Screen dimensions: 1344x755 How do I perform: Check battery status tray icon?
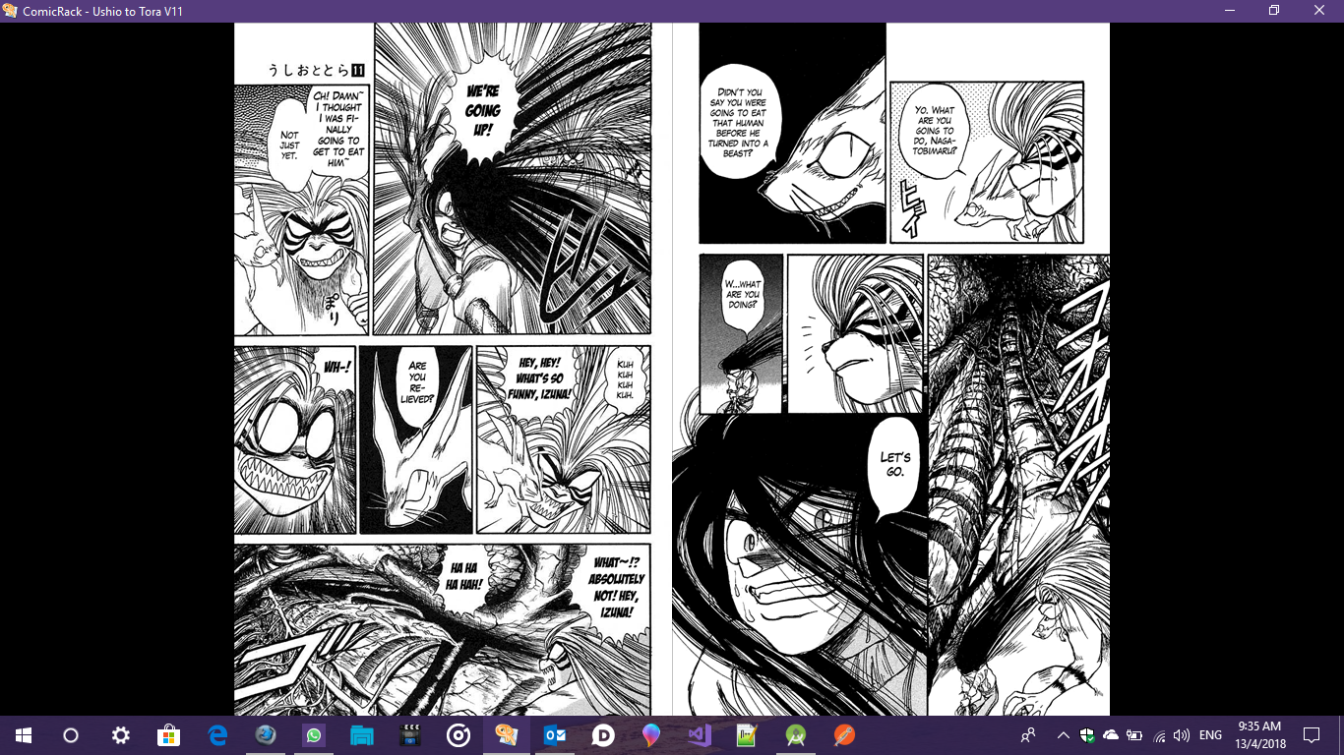point(1134,735)
